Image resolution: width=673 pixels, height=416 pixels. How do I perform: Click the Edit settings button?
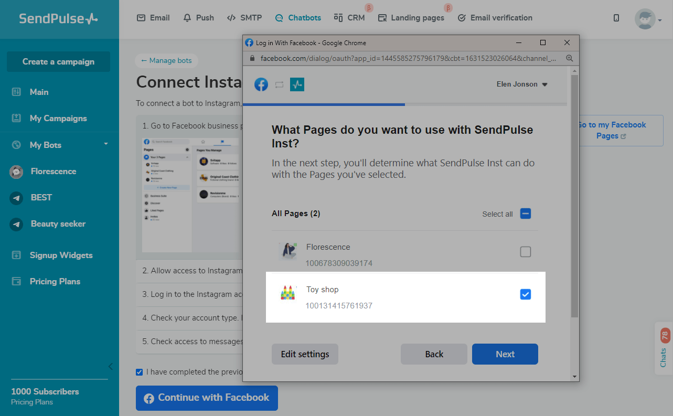pyautogui.click(x=305, y=354)
